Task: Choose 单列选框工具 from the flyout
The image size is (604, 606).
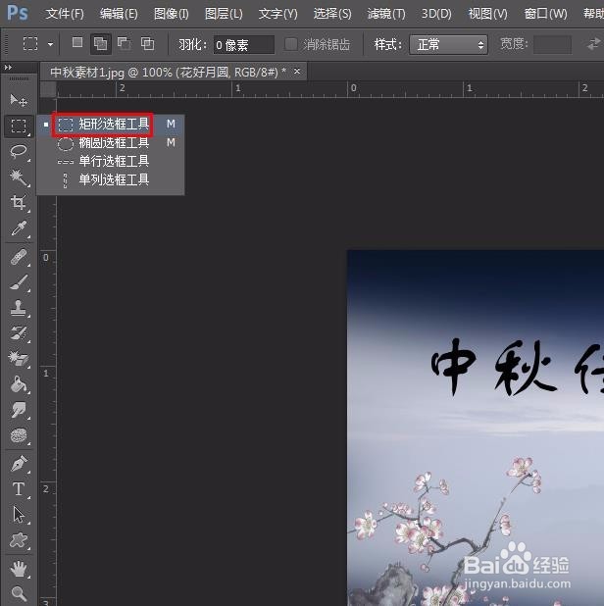Action: click(111, 179)
